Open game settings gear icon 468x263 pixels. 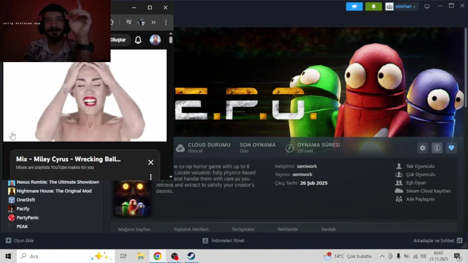(x=423, y=148)
